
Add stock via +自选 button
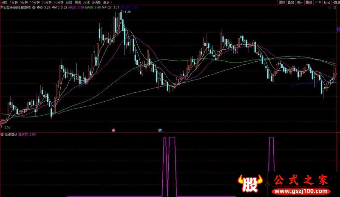(x=336, y=3)
